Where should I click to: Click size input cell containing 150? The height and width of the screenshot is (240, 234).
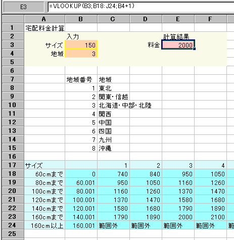[x=81, y=45]
